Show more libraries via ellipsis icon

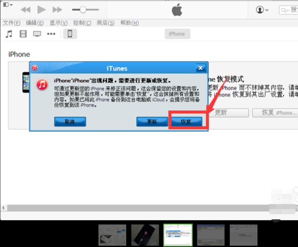point(51,34)
